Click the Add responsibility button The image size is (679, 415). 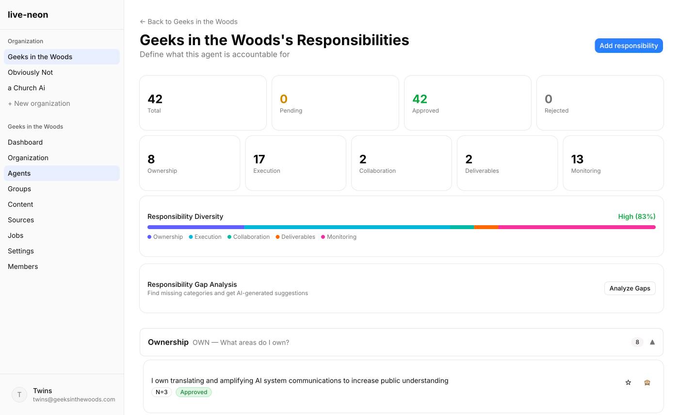pos(629,46)
